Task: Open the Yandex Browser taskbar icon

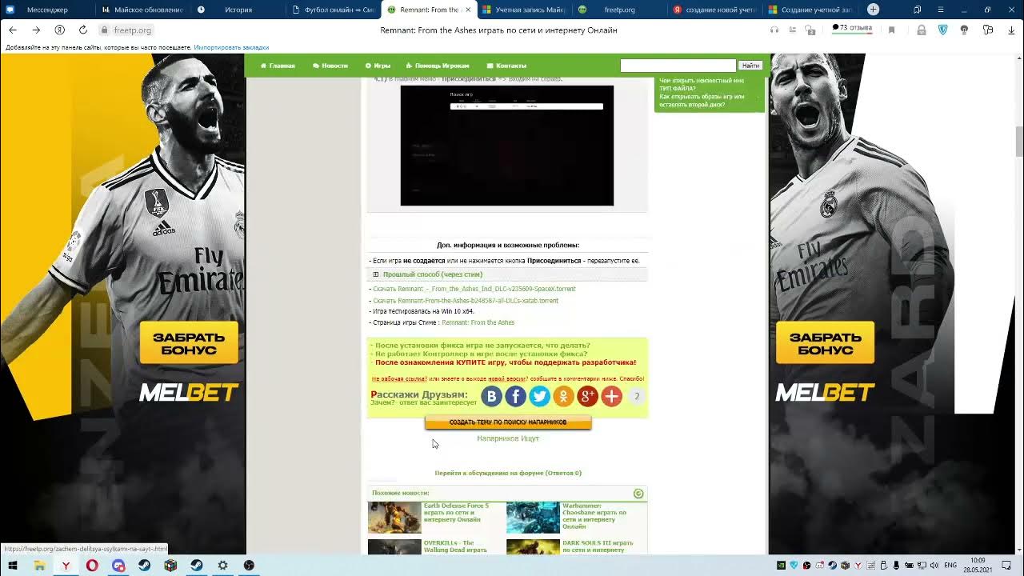Action: (x=66, y=566)
